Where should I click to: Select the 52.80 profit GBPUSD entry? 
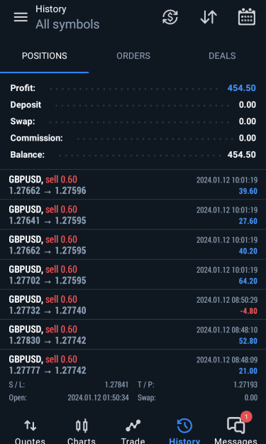pos(133,335)
